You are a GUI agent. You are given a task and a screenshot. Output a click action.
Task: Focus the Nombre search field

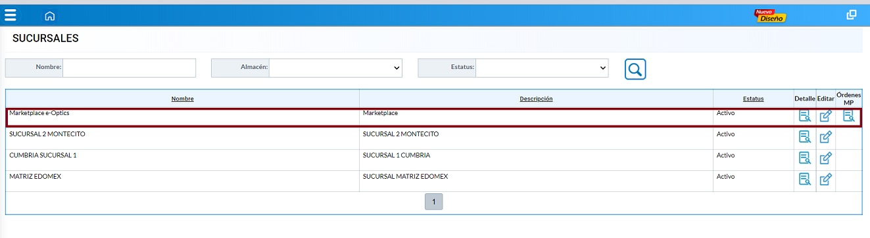130,68
